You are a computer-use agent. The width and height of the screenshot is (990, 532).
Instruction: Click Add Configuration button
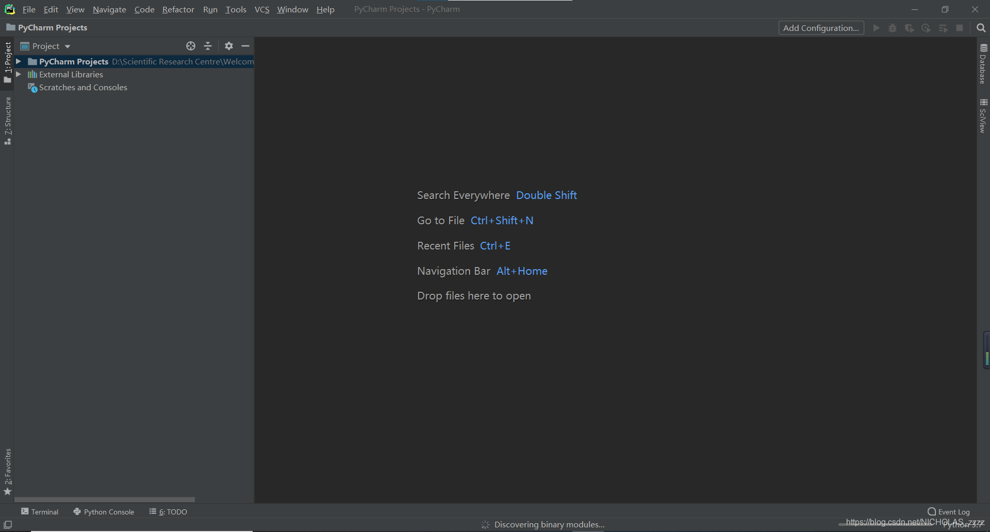pos(821,28)
